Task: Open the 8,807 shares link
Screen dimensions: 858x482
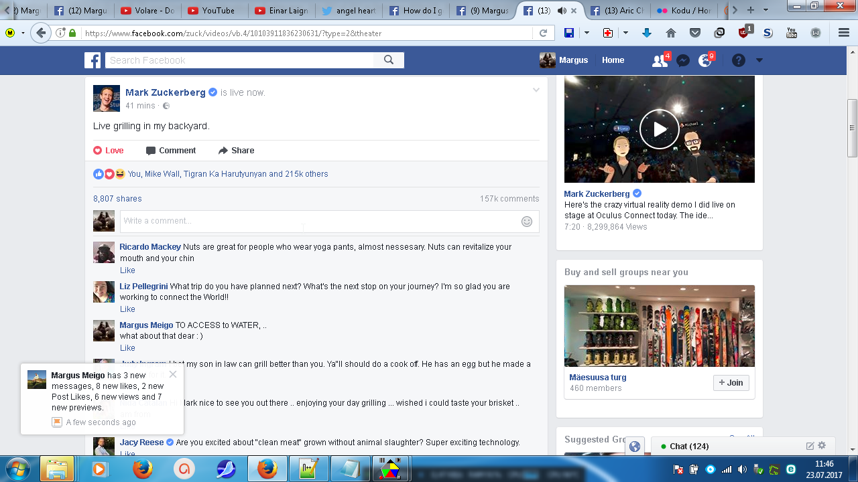Action: click(x=117, y=199)
